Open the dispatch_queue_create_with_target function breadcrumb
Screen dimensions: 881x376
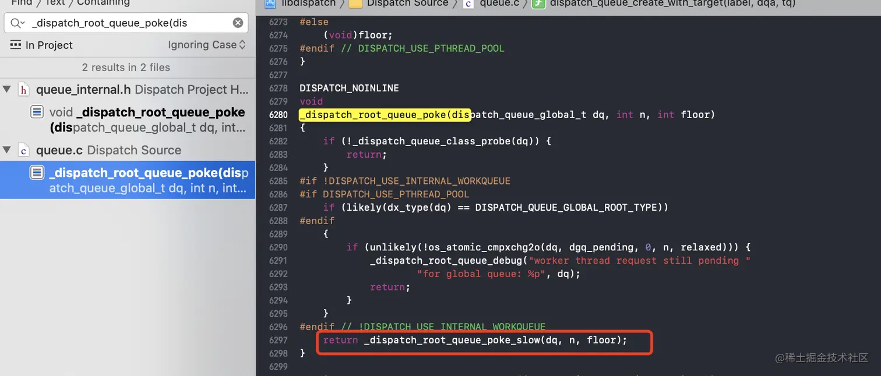(x=672, y=3)
